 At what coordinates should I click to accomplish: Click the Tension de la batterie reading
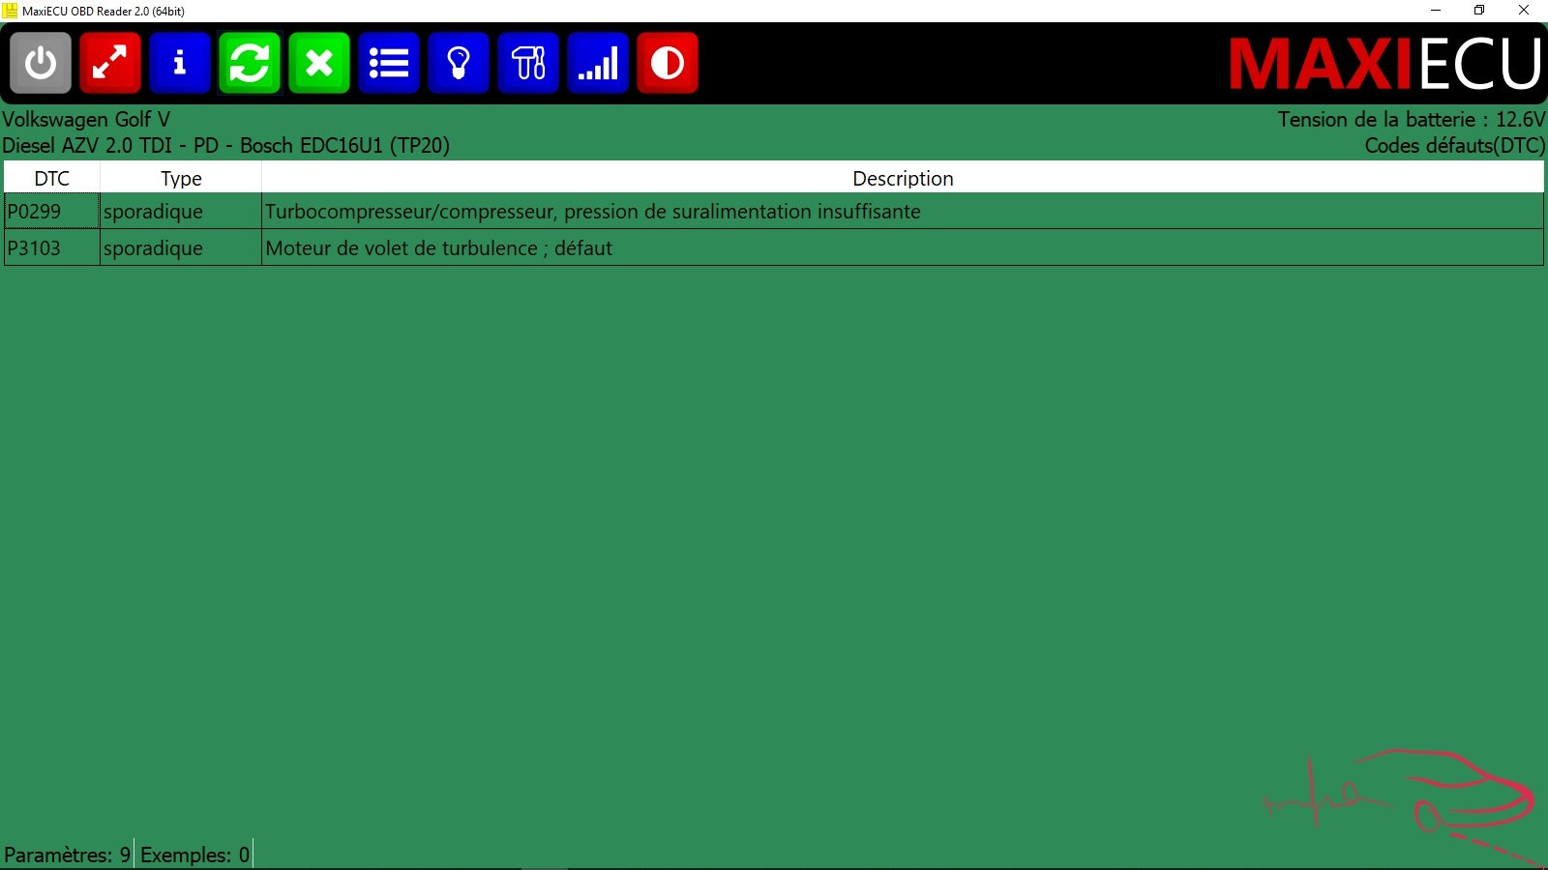[x=1411, y=119]
